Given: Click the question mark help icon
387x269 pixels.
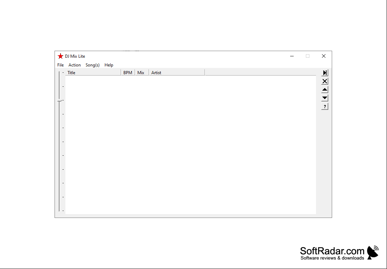Looking at the screenshot, I should [325, 106].
